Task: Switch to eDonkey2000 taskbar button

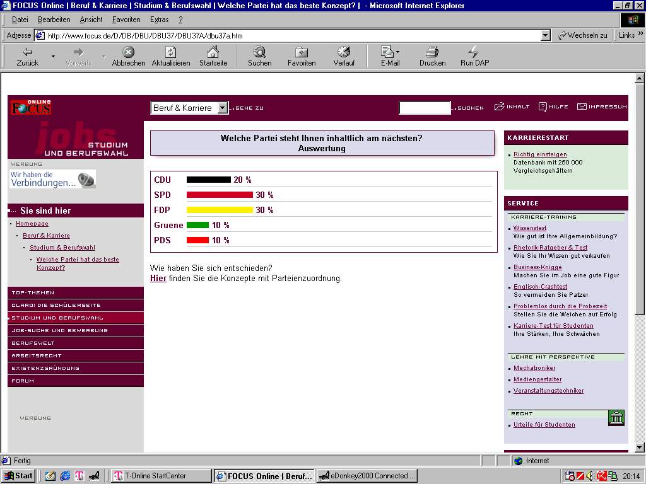Action: tap(367, 476)
